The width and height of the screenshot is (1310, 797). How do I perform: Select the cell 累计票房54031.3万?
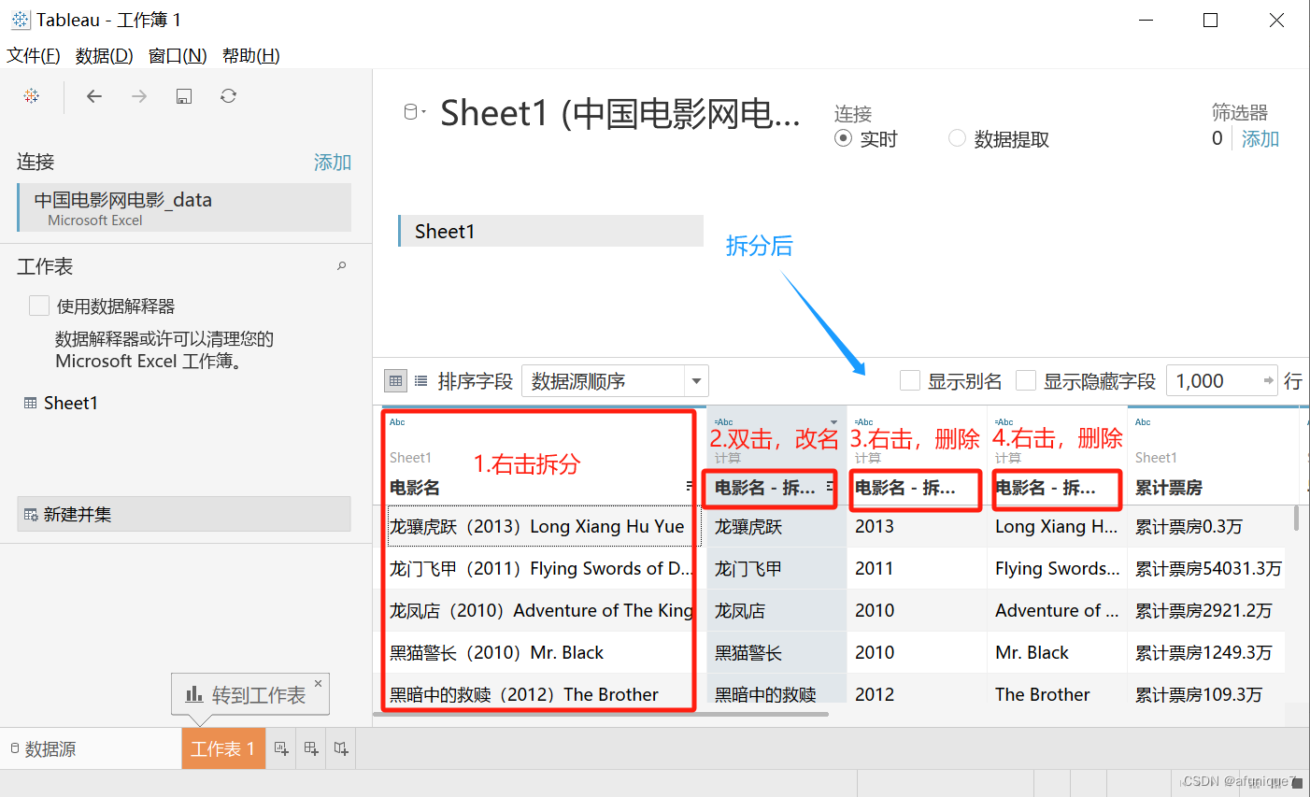(1206, 568)
